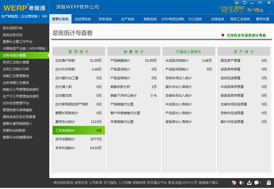The width and height of the screenshot is (274, 189).
Task: Open WERP制造业商城 tab
Action: tap(173, 19)
